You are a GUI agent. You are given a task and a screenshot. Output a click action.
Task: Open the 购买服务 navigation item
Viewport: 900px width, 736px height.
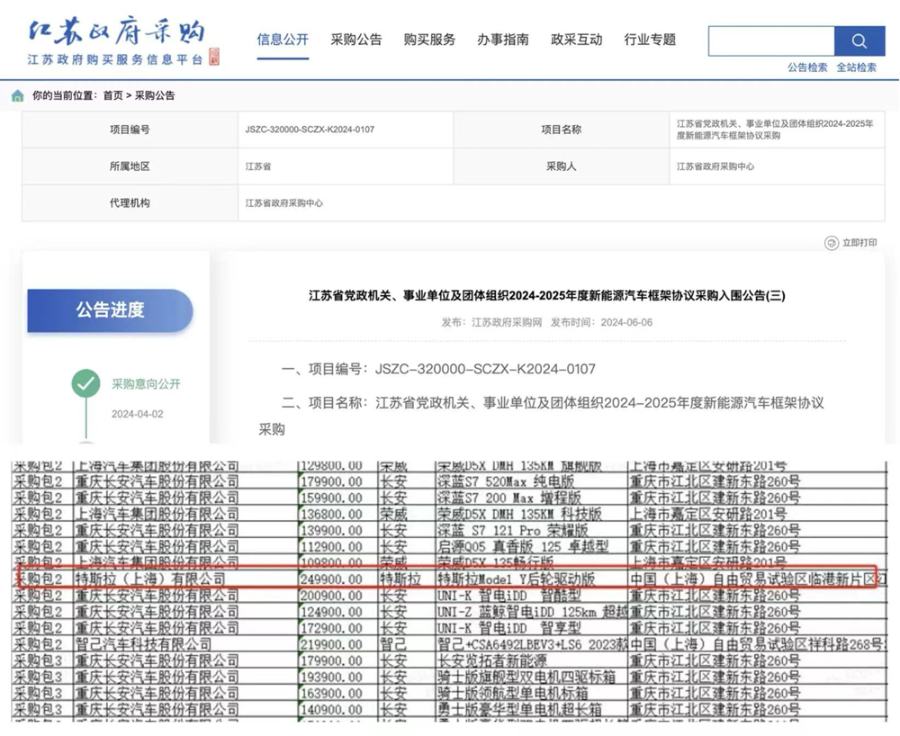click(431, 39)
